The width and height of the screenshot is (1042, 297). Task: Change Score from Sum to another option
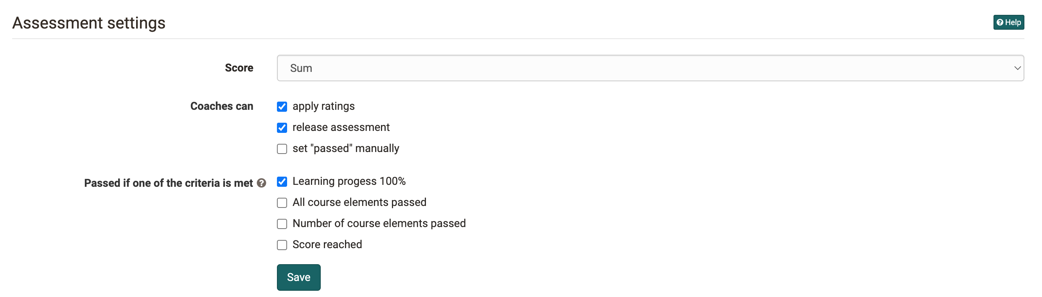pos(647,68)
